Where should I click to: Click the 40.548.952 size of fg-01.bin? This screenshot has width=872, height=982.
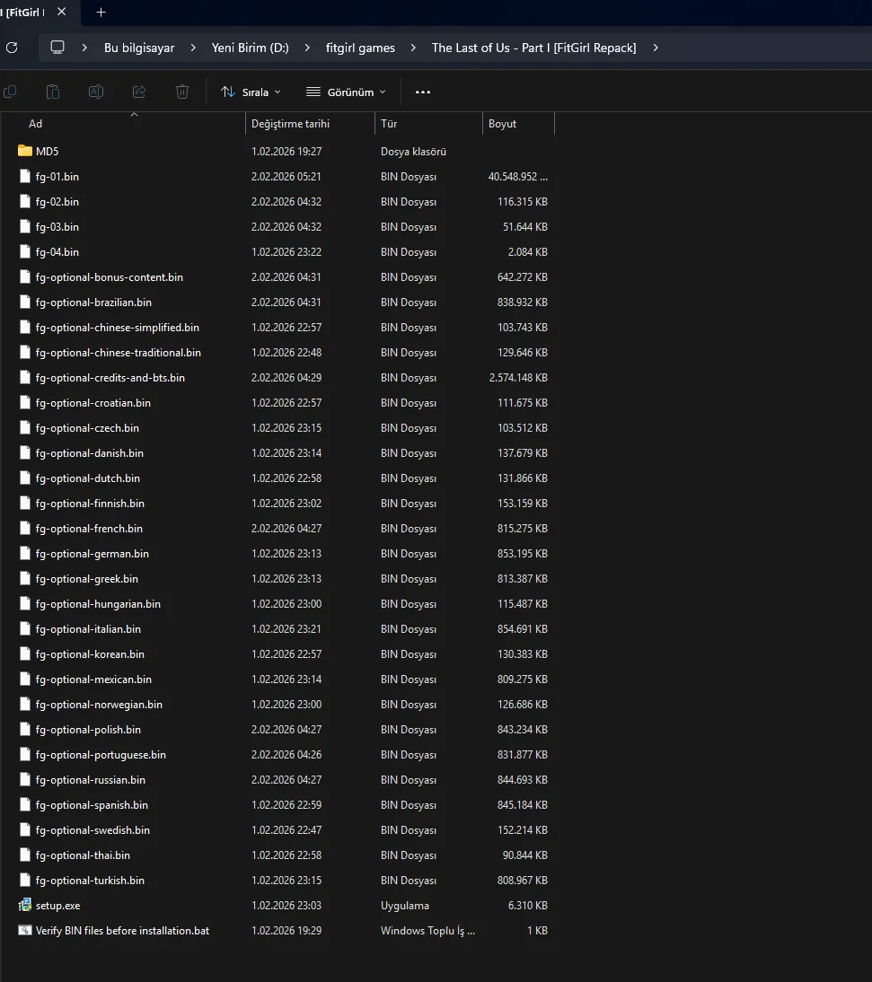pyautogui.click(x=518, y=177)
